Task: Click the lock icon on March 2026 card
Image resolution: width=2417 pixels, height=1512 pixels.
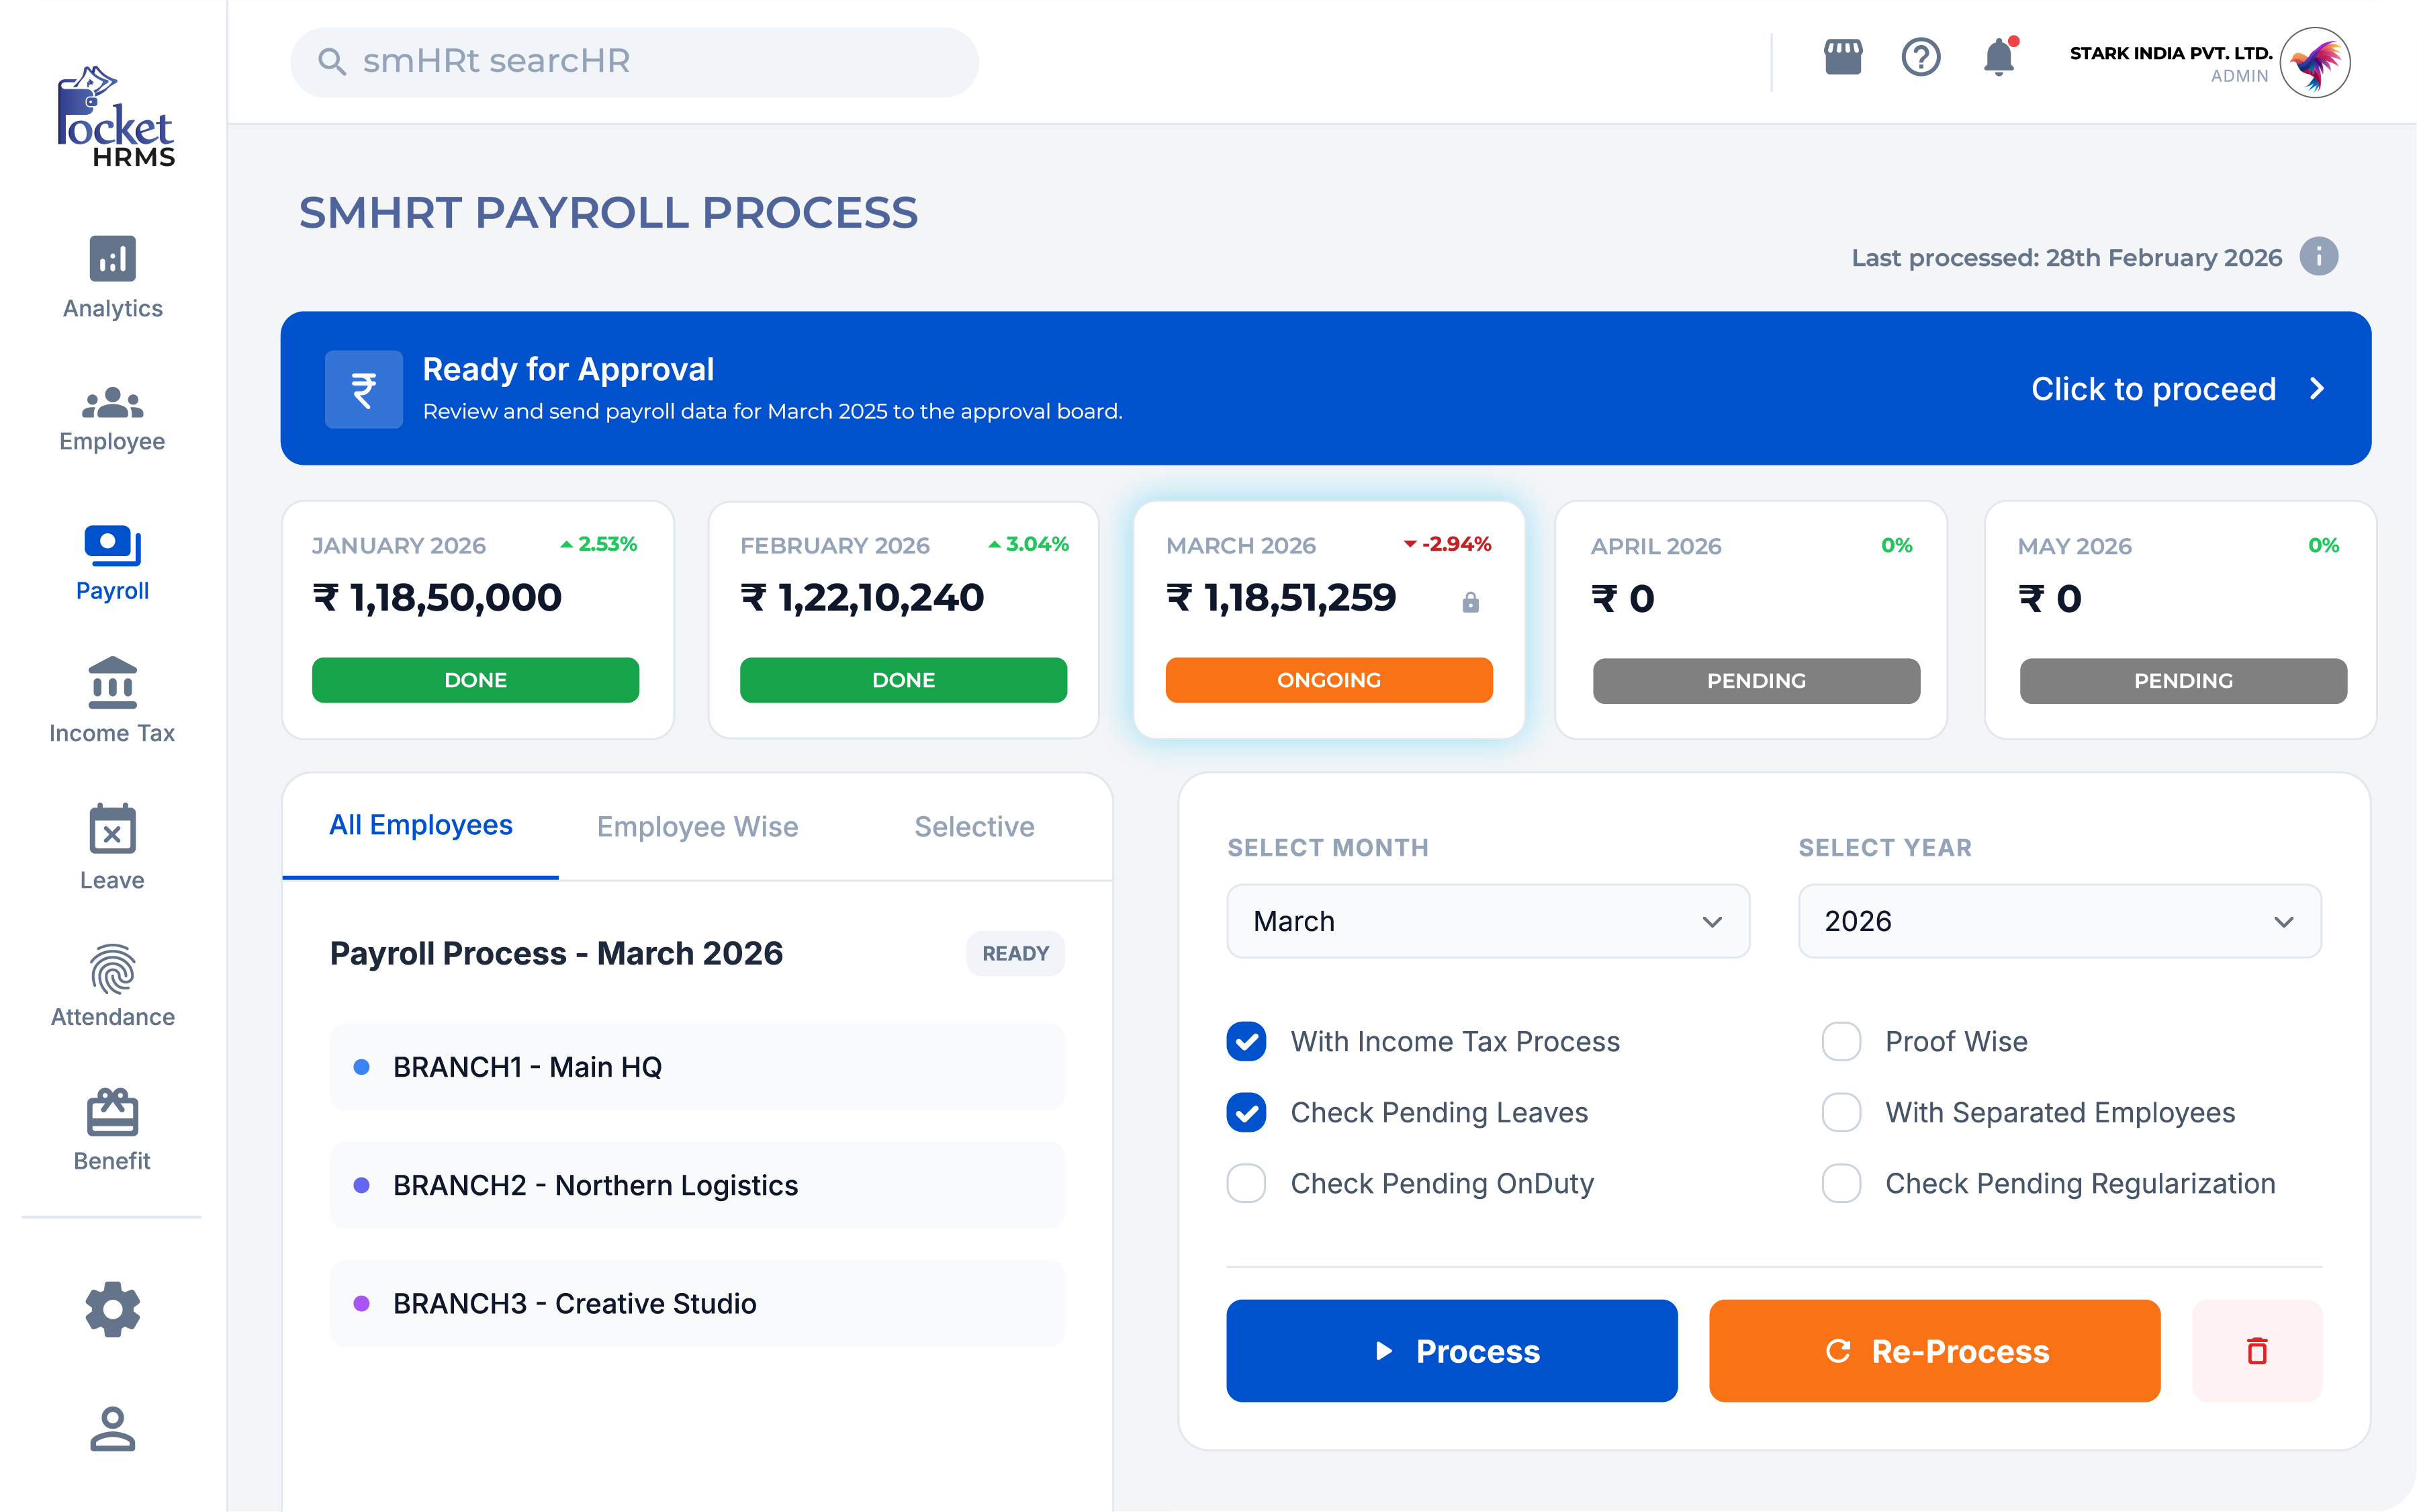Action: coord(1469,601)
